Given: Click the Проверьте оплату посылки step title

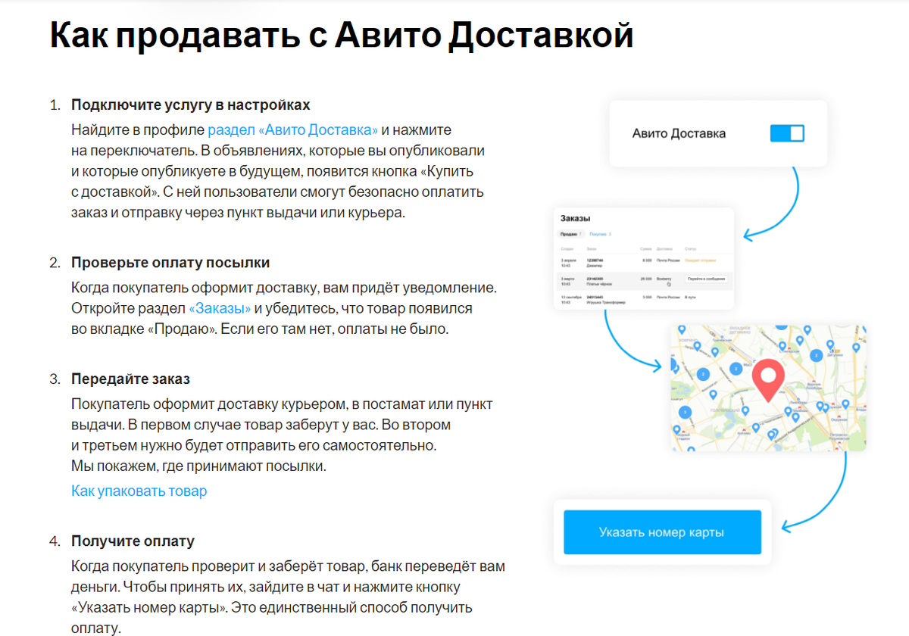Looking at the screenshot, I should [170, 263].
